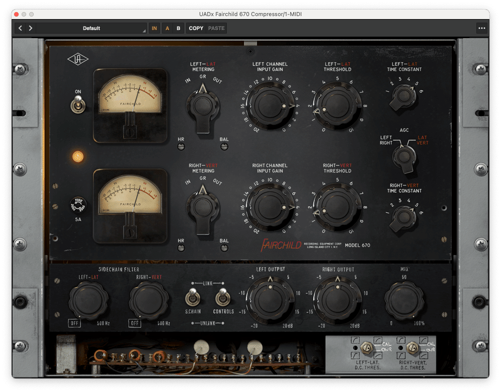Click the Right-Vert Metering selector knob
The image size is (501, 392).
pyautogui.click(x=203, y=209)
